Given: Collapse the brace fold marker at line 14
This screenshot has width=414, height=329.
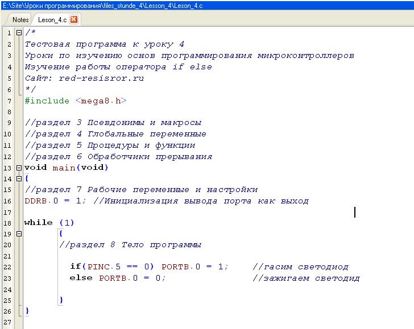Looking at the screenshot, I should (x=19, y=179).
